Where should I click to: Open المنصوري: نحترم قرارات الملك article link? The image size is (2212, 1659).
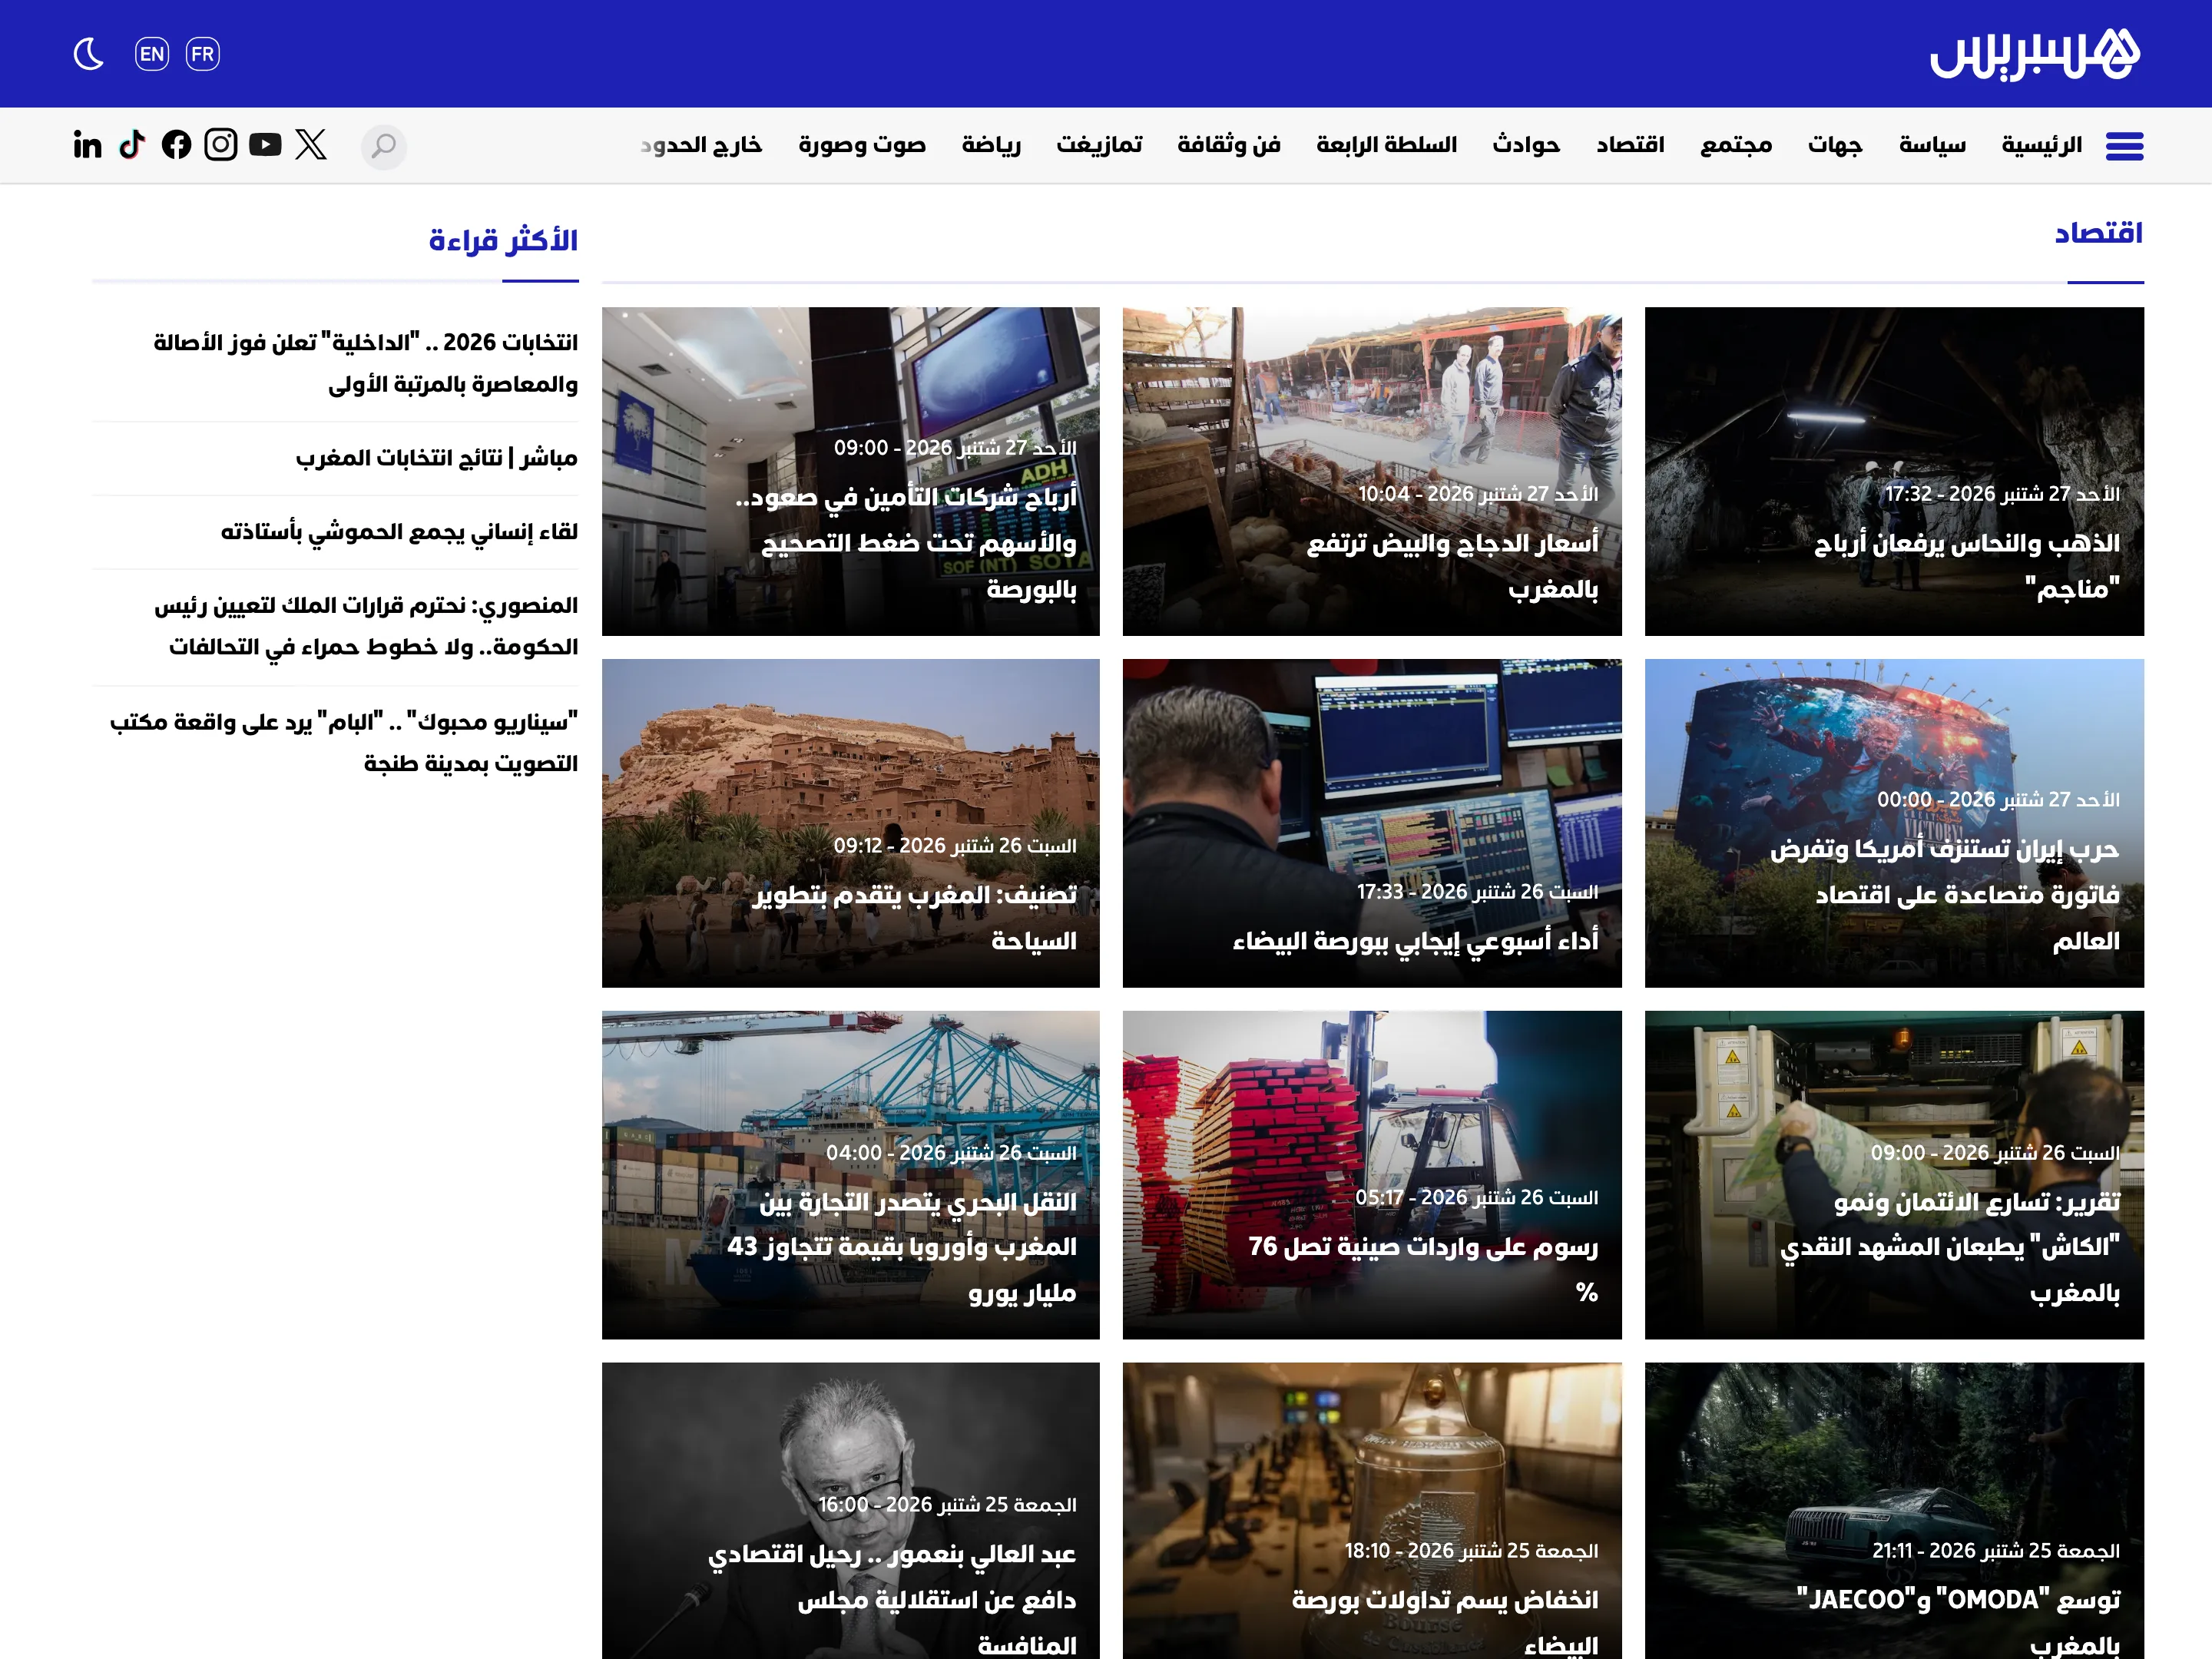click(x=365, y=626)
